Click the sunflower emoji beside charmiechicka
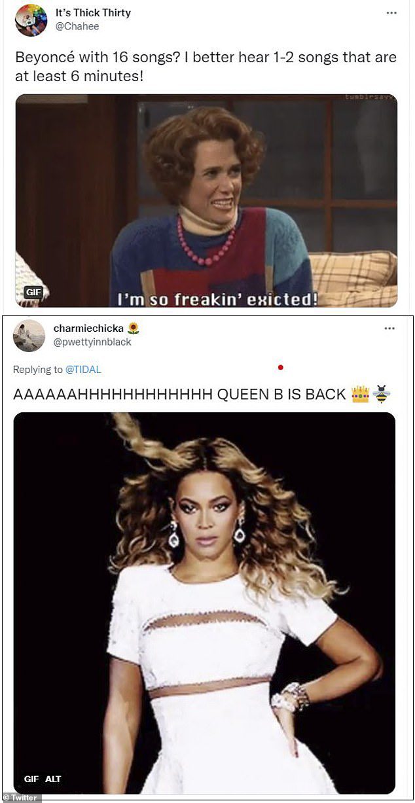 point(134,328)
